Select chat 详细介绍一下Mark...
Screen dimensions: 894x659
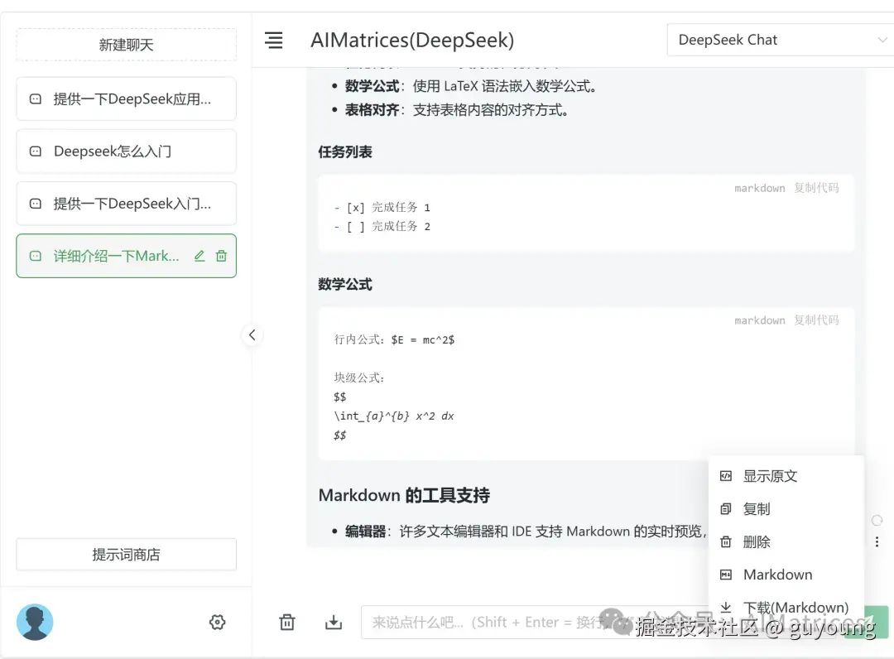tap(126, 256)
